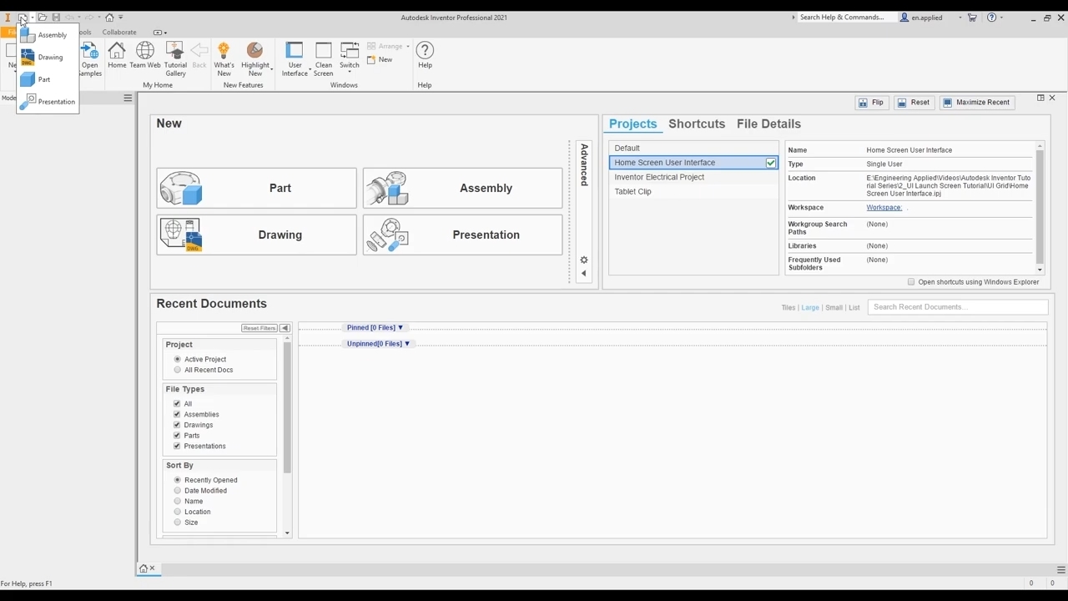The height and width of the screenshot is (601, 1068).
Task: Click the What's New lightbulb
Action: pyautogui.click(x=224, y=59)
